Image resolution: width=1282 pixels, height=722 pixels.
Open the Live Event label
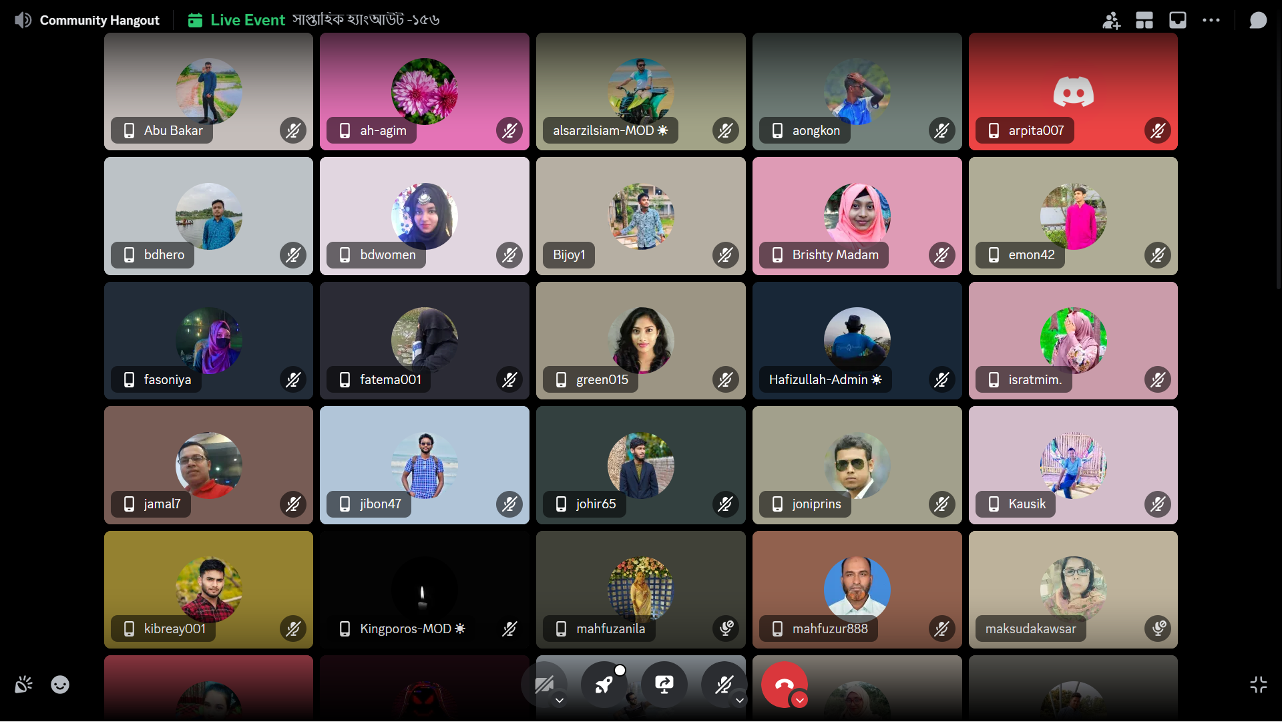(x=248, y=20)
